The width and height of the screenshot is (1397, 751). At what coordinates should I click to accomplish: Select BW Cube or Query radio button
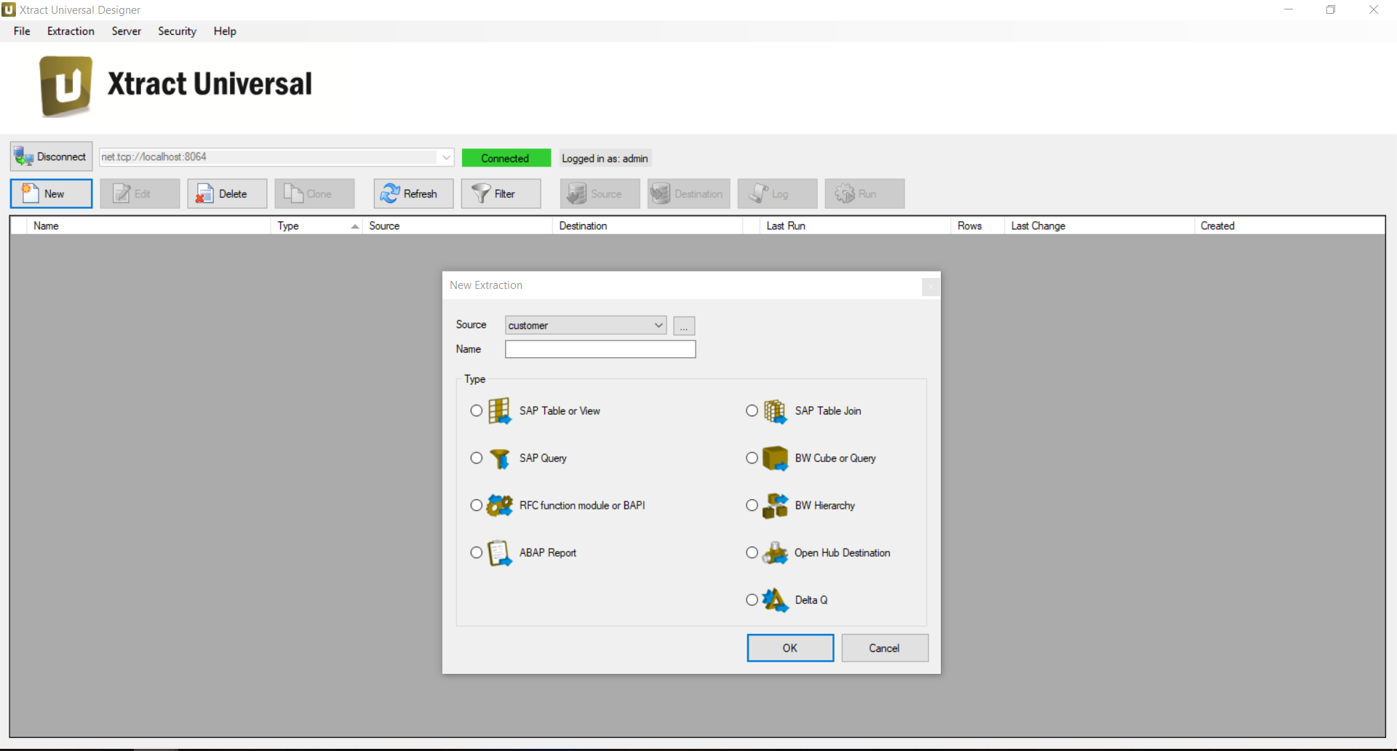[x=752, y=458]
